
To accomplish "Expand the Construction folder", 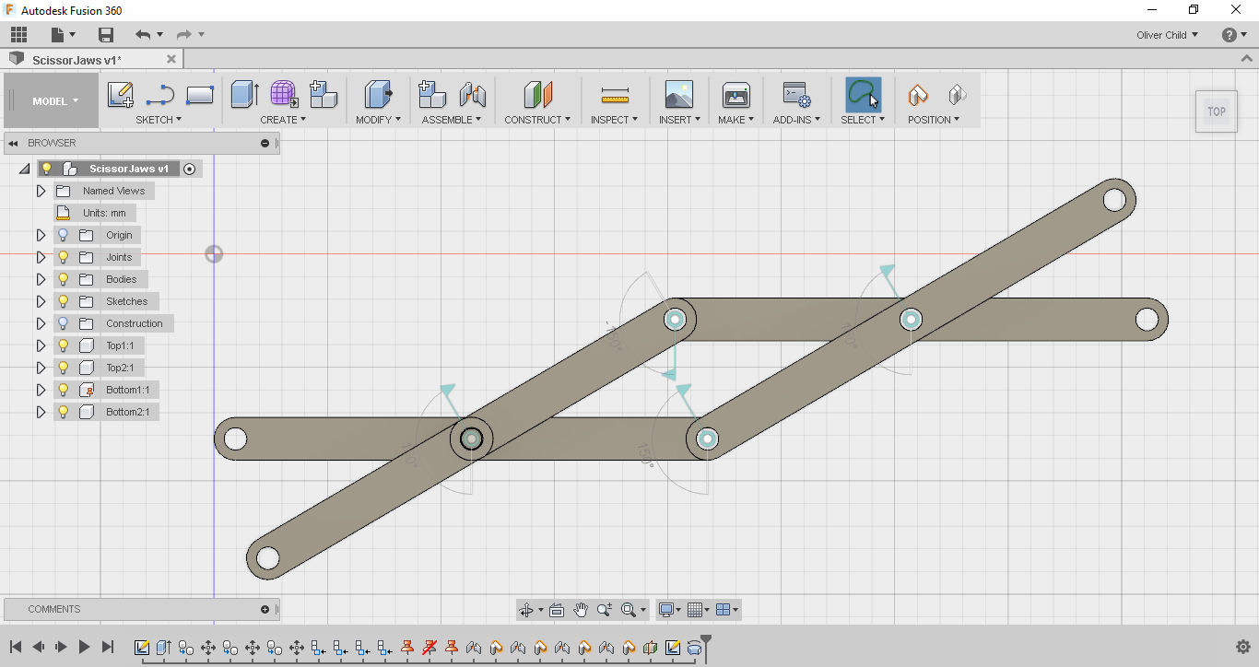I will coord(41,323).
